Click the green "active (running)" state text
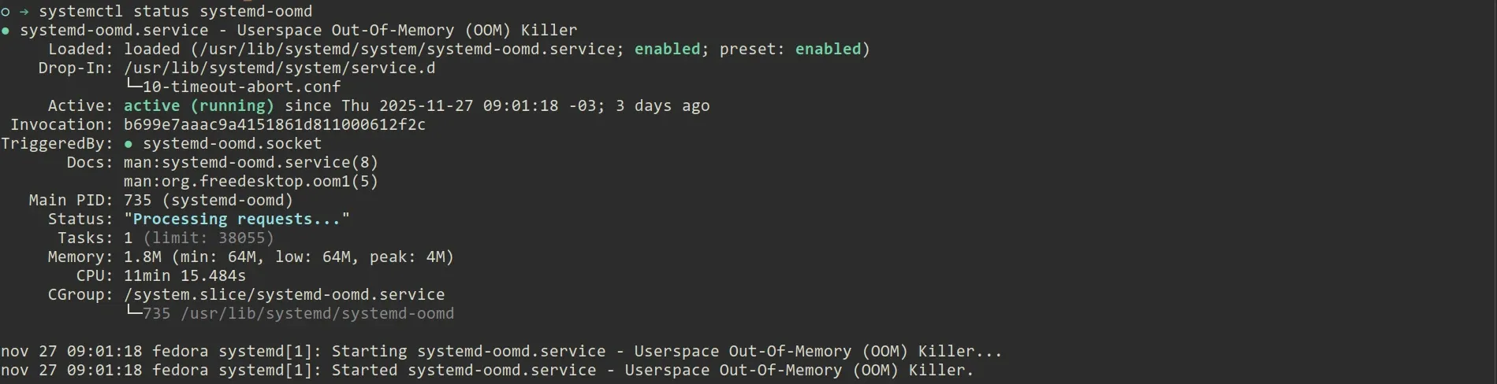 tap(199, 105)
